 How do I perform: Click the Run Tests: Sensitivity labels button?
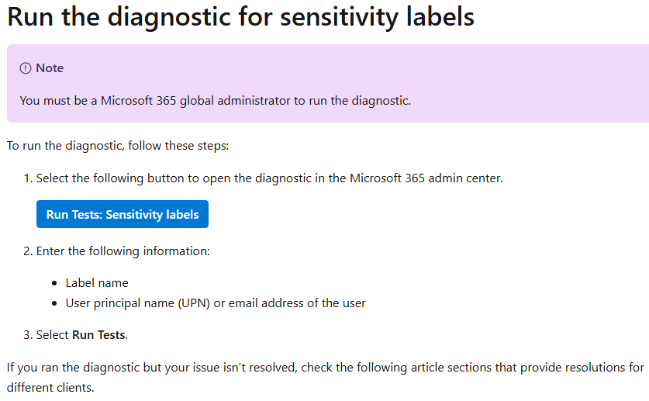[122, 214]
